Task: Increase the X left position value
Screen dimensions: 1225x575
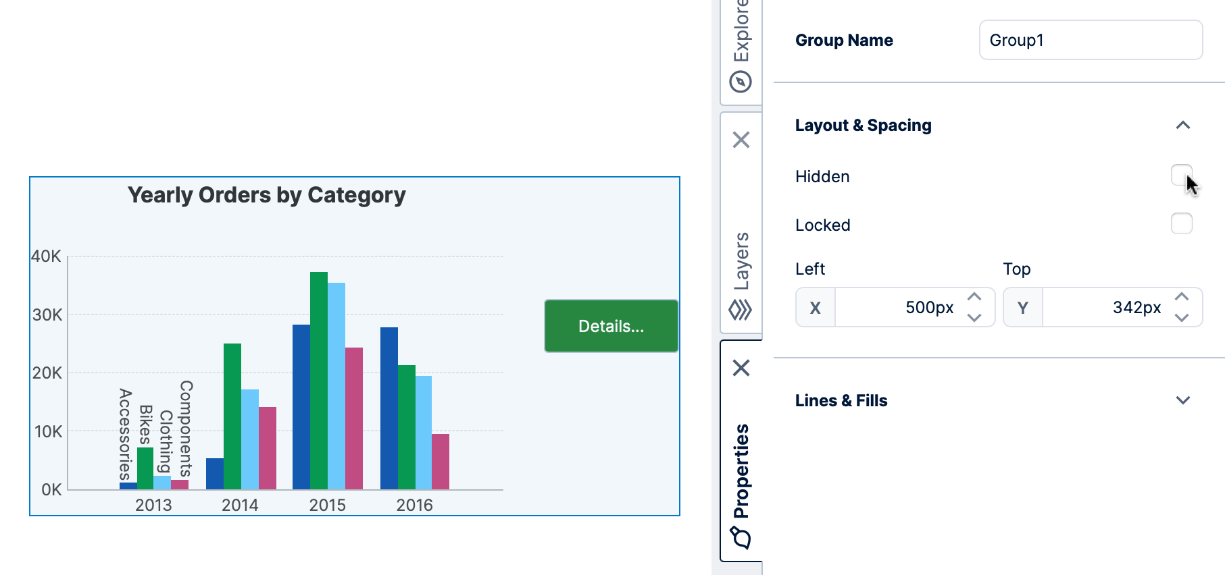Action: (x=974, y=298)
